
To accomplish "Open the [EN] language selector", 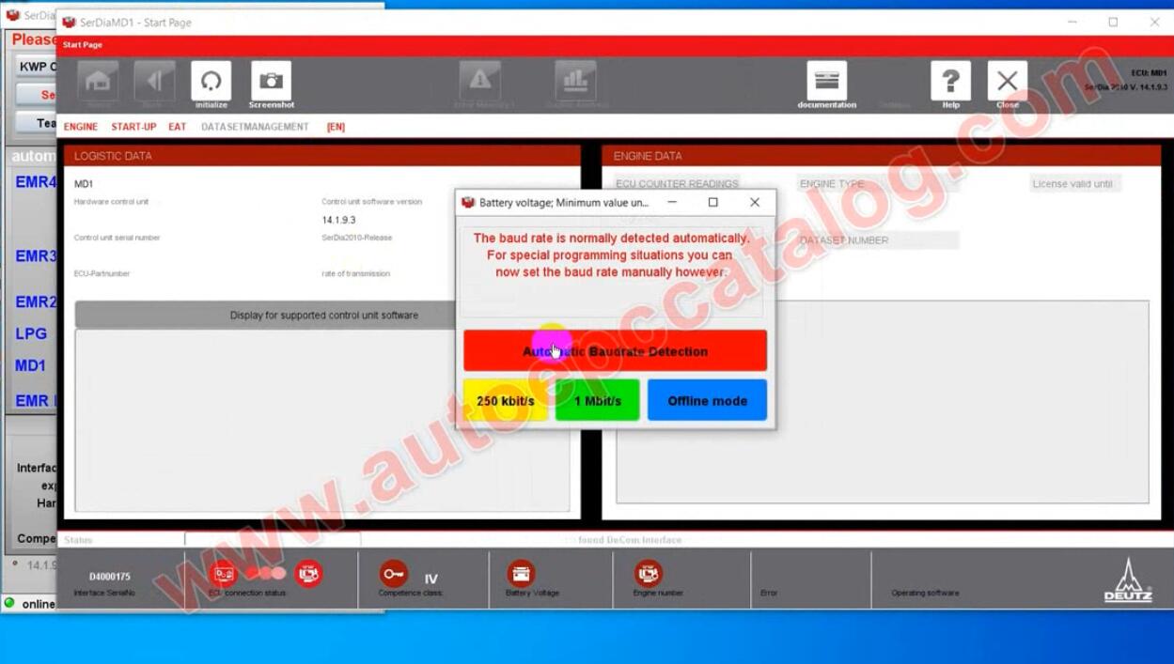I will point(336,126).
